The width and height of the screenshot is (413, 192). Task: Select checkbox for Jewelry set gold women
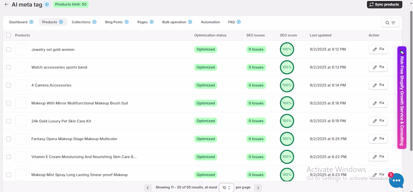tap(9, 49)
